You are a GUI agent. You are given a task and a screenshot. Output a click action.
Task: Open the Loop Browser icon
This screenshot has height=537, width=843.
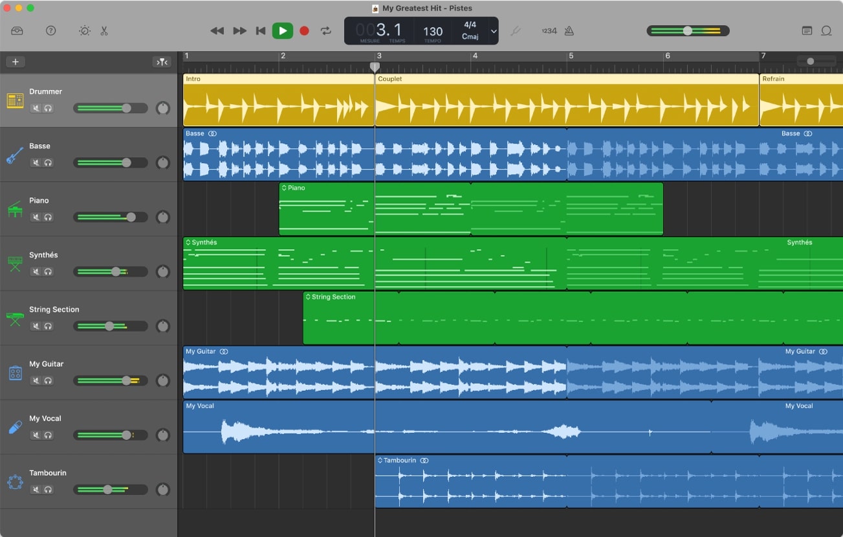[x=827, y=30]
